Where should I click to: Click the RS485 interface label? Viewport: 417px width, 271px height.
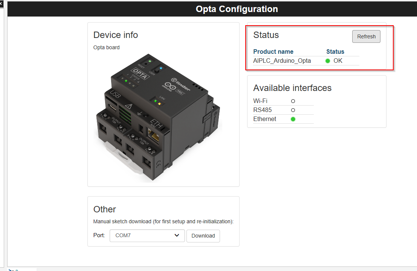tap(263, 110)
